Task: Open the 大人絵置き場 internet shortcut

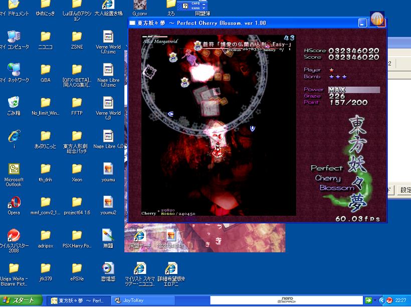Action: [x=108, y=8]
